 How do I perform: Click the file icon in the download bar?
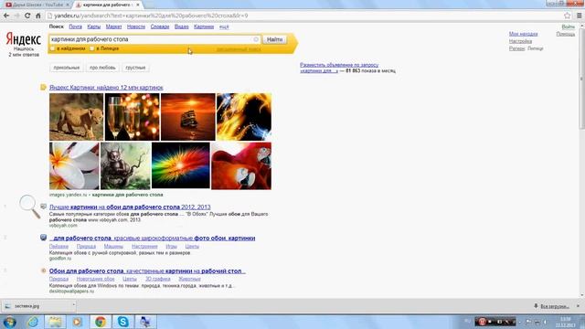[7, 306]
